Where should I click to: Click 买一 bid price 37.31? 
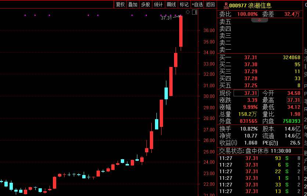250,57
